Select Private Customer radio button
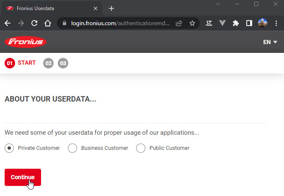The height and width of the screenshot is (196, 284). coord(9,148)
